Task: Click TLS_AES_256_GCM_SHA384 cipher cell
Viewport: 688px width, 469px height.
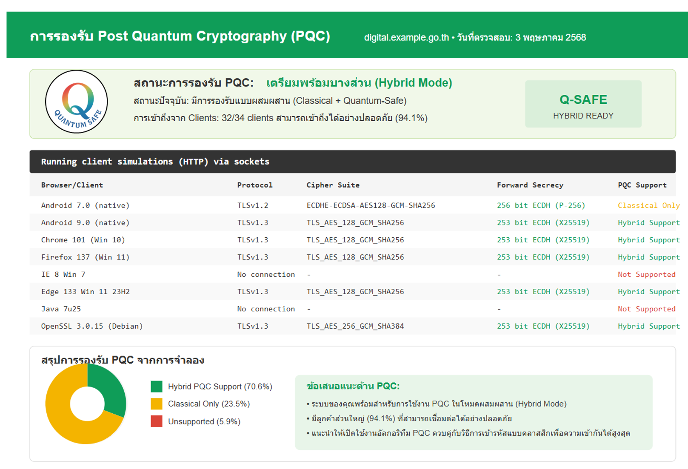Action: [355, 326]
